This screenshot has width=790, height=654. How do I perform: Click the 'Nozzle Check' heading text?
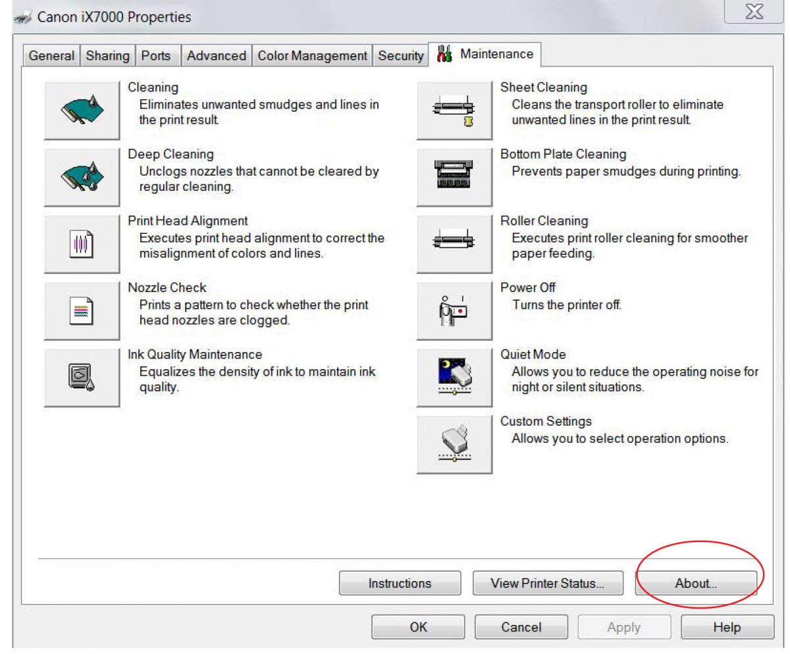point(167,288)
